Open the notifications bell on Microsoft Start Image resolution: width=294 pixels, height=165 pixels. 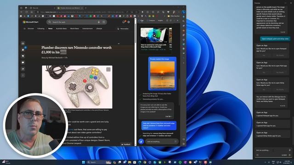[124, 22]
